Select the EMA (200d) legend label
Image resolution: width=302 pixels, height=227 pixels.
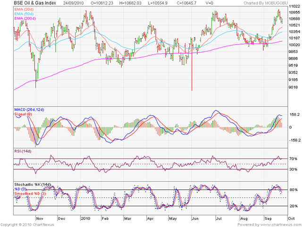click(x=25, y=18)
